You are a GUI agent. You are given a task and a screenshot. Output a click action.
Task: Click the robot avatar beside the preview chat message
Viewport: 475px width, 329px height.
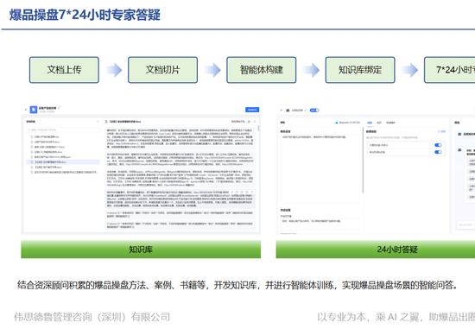459,150
